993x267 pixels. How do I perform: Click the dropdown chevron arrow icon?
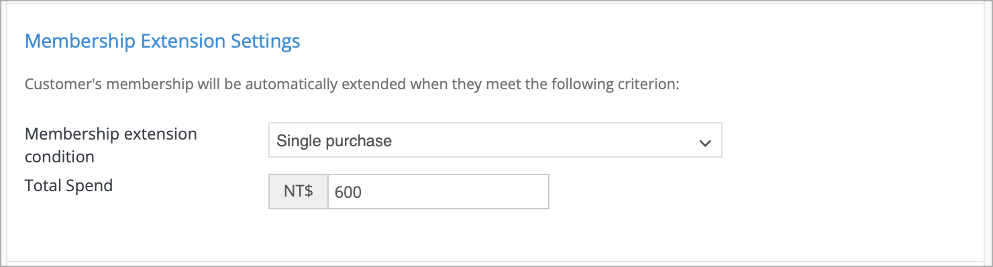[704, 143]
